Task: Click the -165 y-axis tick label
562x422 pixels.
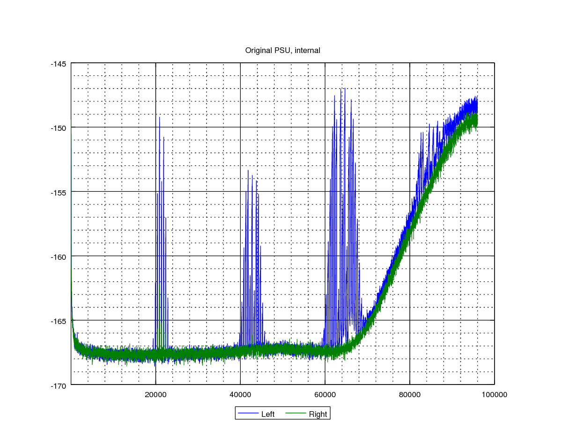Action: pos(58,321)
